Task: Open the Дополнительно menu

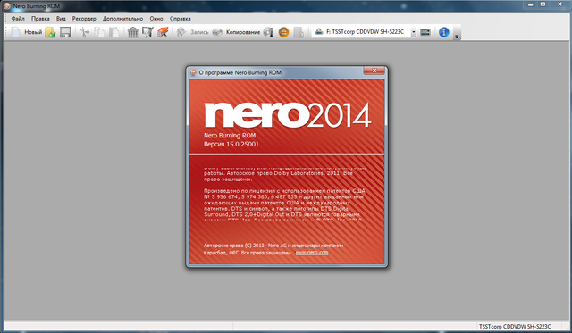Action: coord(122,19)
